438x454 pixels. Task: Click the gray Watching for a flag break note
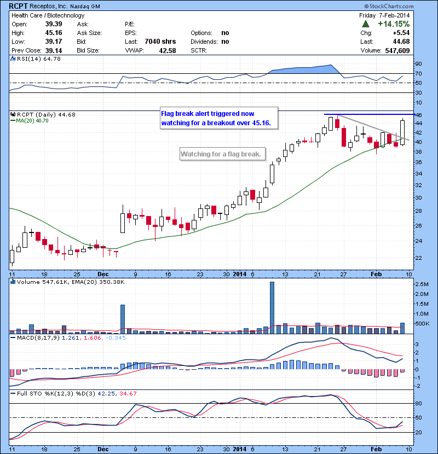tap(223, 154)
